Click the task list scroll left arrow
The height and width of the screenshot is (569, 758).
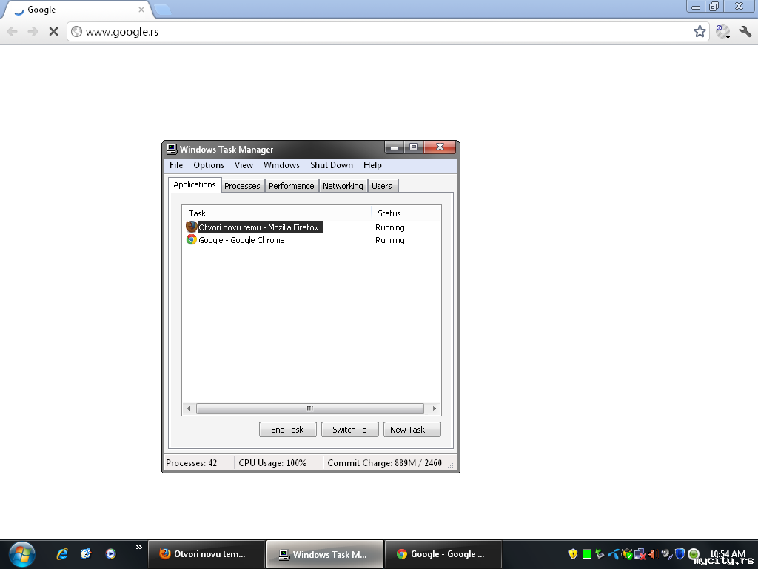coord(189,409)
